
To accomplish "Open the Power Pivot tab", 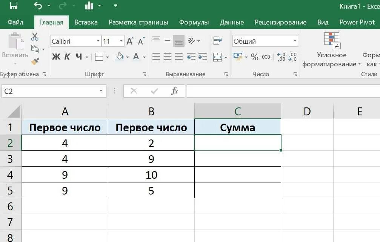I will tap(357, 22).
